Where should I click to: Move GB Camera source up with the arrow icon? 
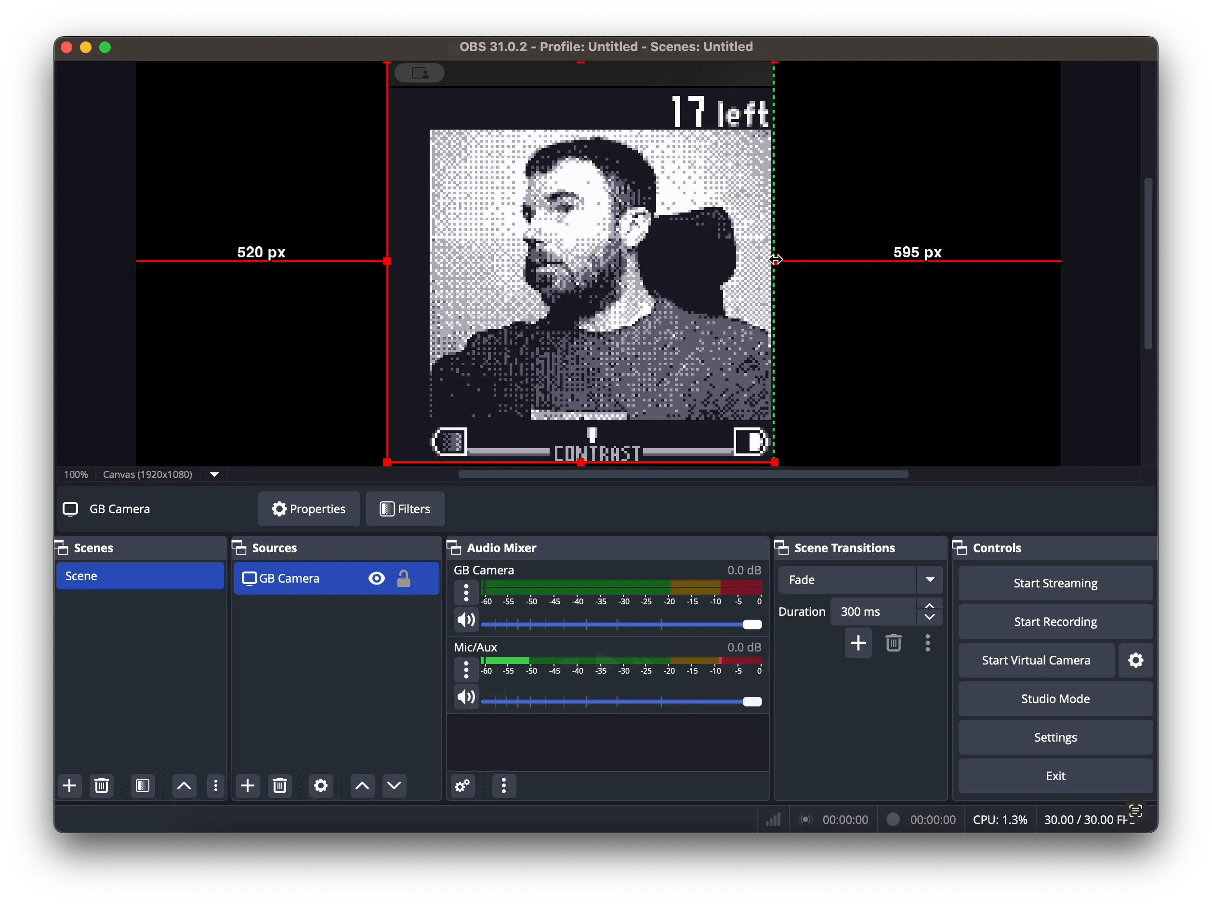point(361,785)
